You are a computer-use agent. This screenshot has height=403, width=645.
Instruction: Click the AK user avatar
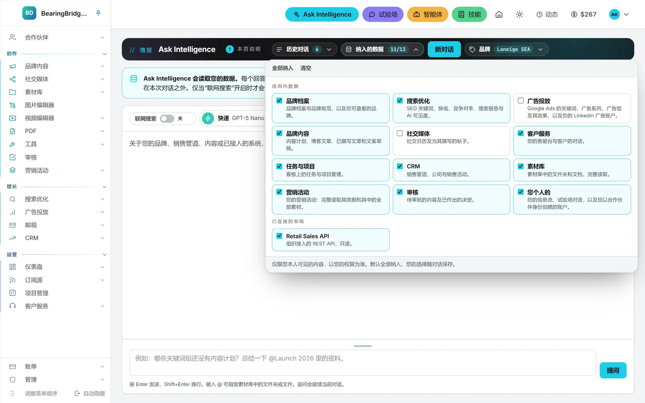point(614,14)
